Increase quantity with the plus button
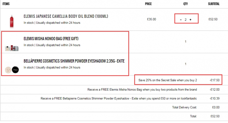The image size is (228, 123). (190, 20)
